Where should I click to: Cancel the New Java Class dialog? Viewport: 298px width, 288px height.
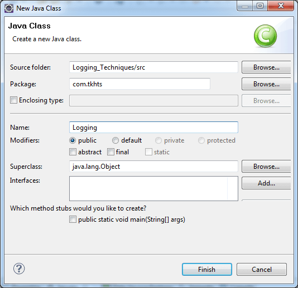pyautogui.click(x=262, y=270)
